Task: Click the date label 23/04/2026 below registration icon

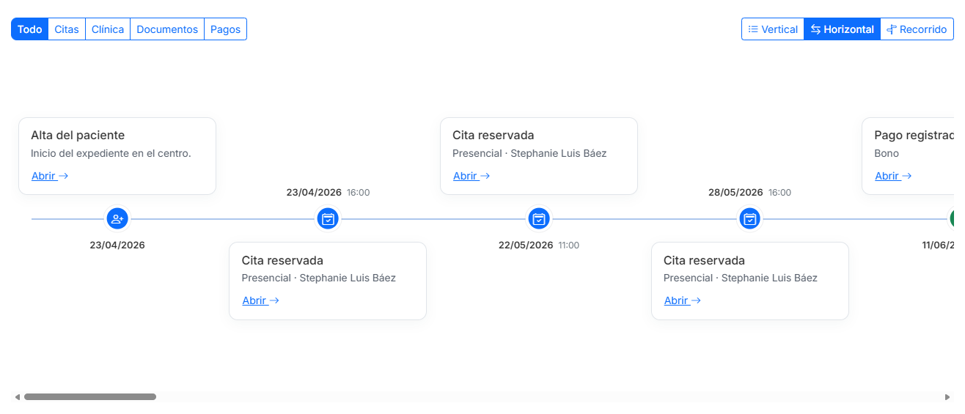Action: point(117,245)
